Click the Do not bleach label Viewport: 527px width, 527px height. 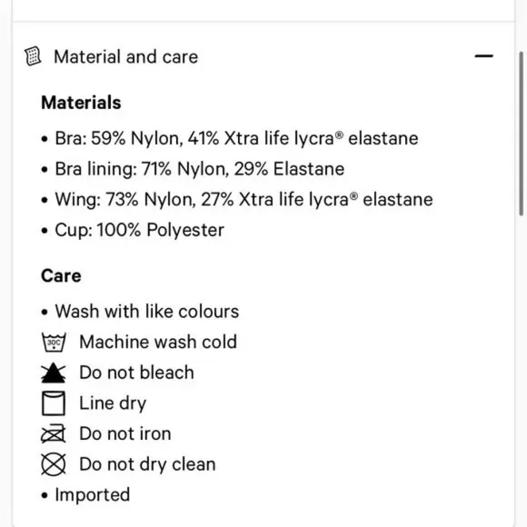tap(137, 373)
